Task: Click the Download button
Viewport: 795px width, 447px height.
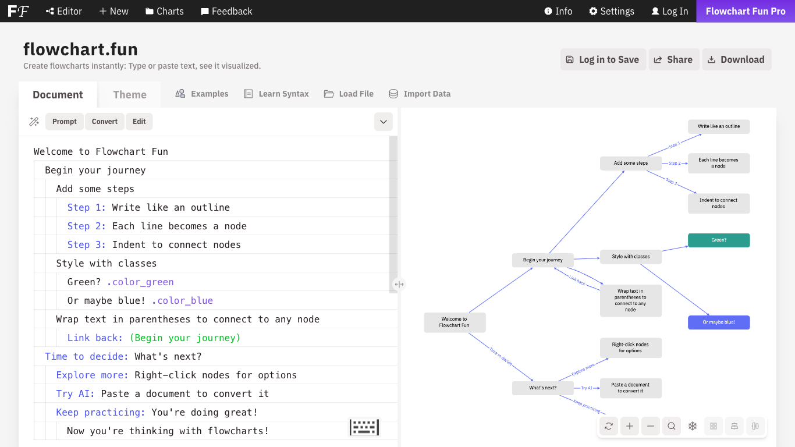Action: 737,59
